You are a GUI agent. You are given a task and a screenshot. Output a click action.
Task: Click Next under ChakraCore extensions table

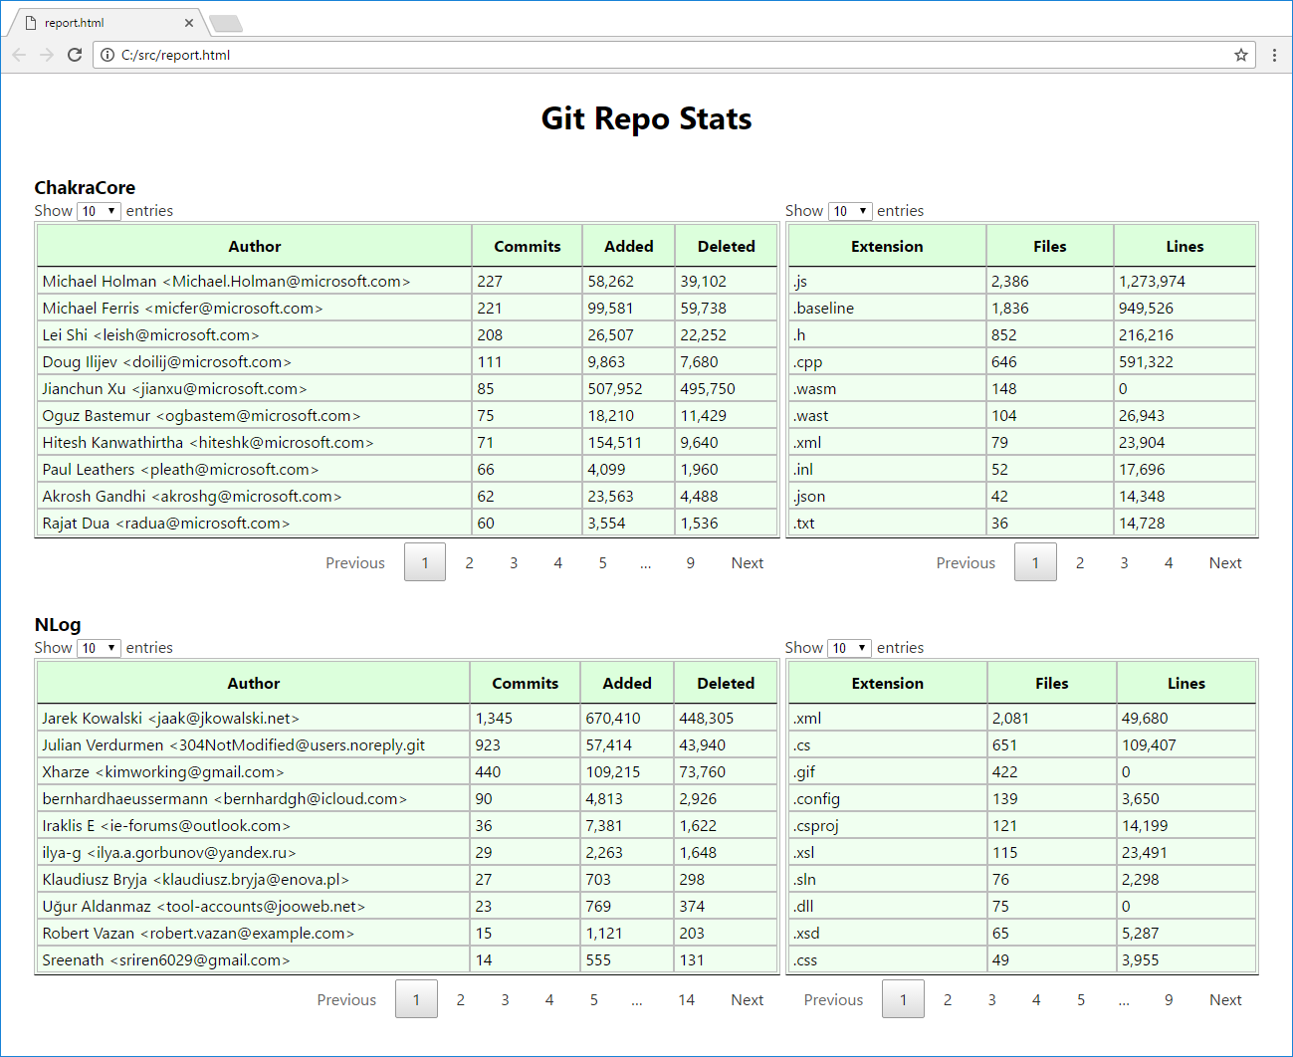[x=1225, y=562]
